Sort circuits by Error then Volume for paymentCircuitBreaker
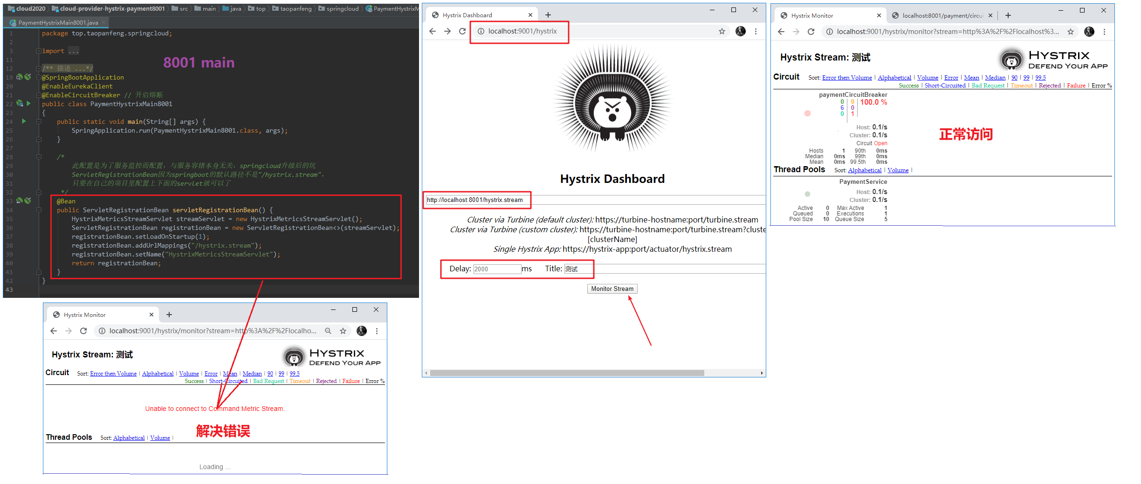 tap(847, 78)
